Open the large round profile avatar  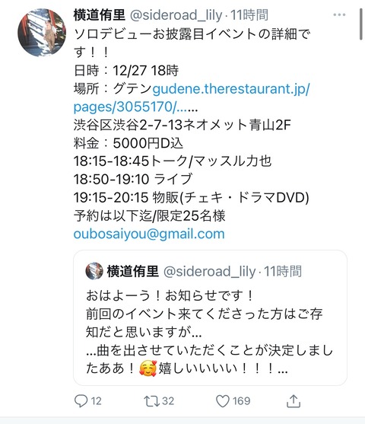[x=42, y=33]
